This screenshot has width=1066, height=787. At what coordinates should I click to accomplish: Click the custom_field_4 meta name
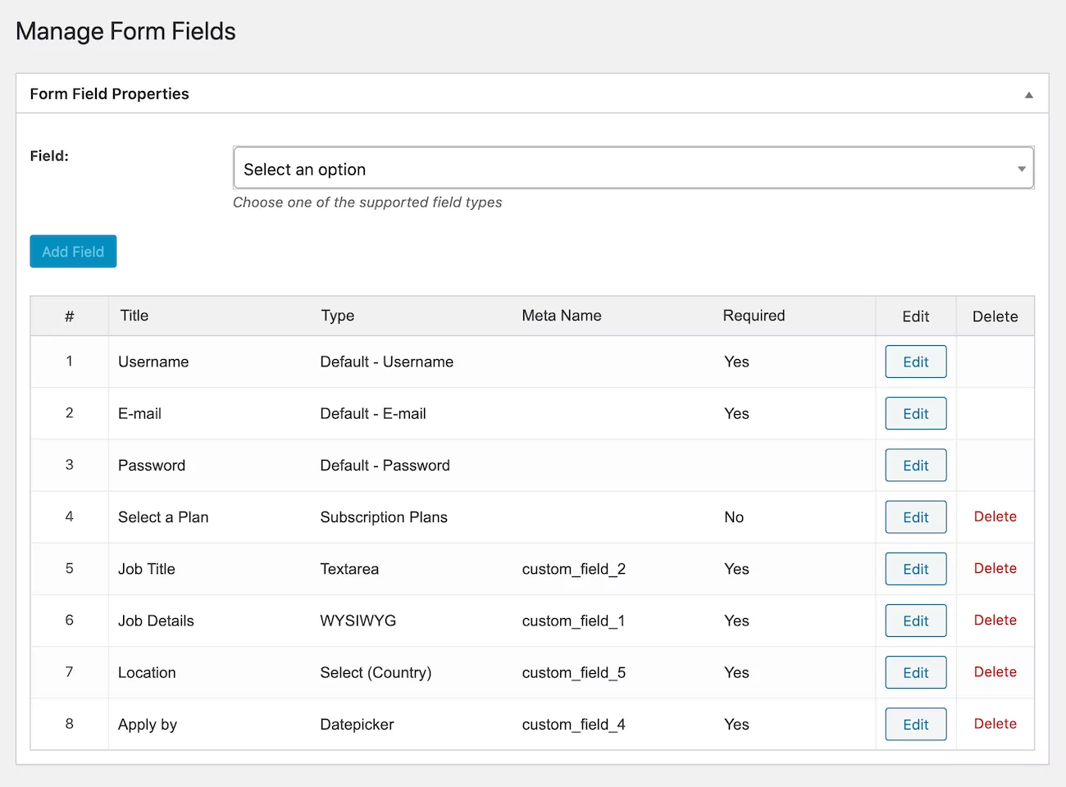coord(573,725)
